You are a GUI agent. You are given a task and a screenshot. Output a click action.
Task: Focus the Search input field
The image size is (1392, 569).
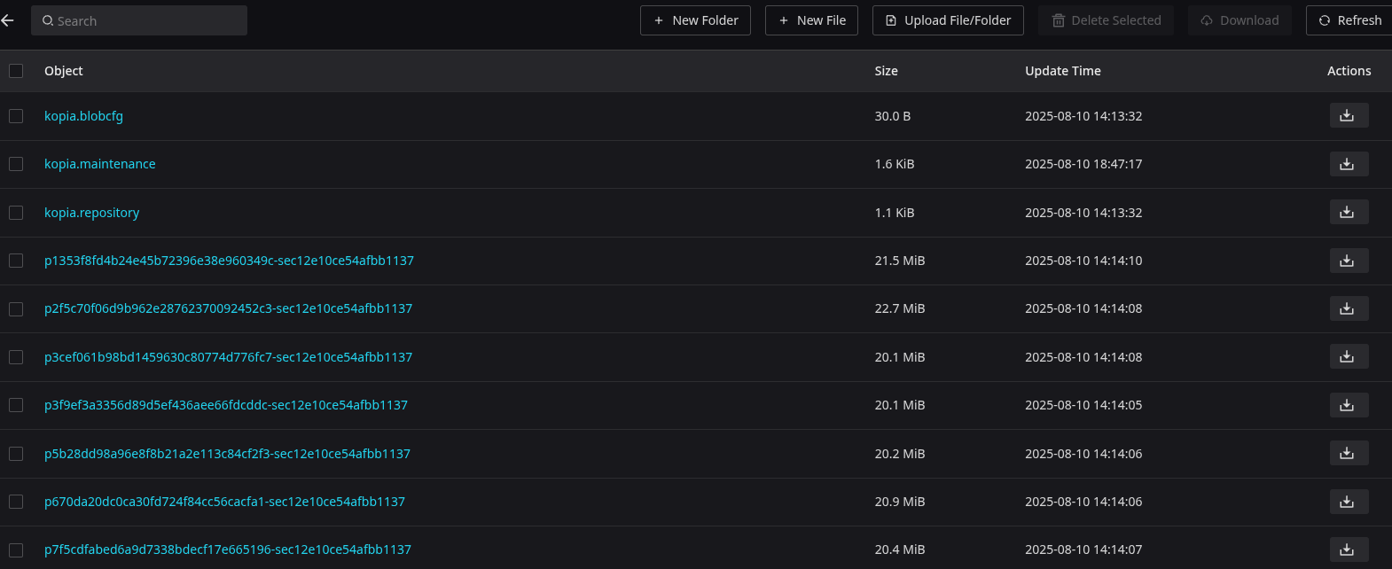point(139,20)
